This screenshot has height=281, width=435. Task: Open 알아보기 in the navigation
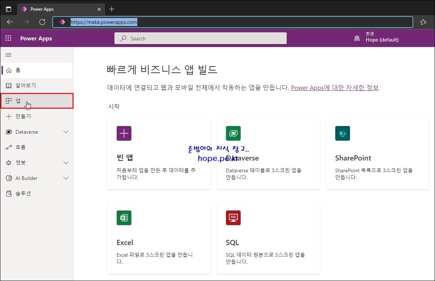point(37,86)
